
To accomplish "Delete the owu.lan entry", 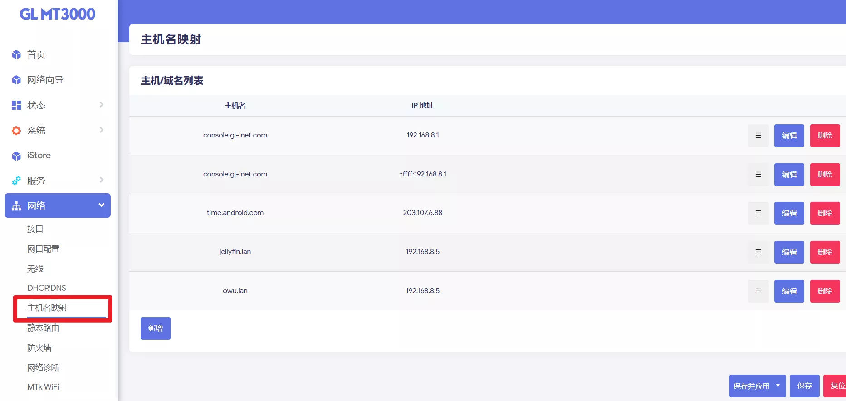I will pyautogui.click(x=825, y=291).
